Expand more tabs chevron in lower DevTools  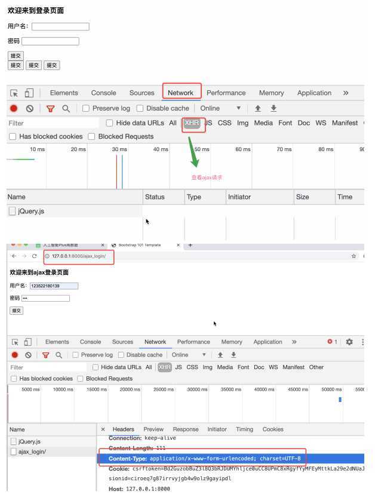(x=294, y=342)
